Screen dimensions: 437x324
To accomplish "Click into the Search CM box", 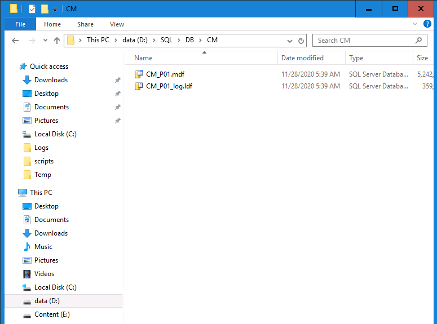I will 369,41.
